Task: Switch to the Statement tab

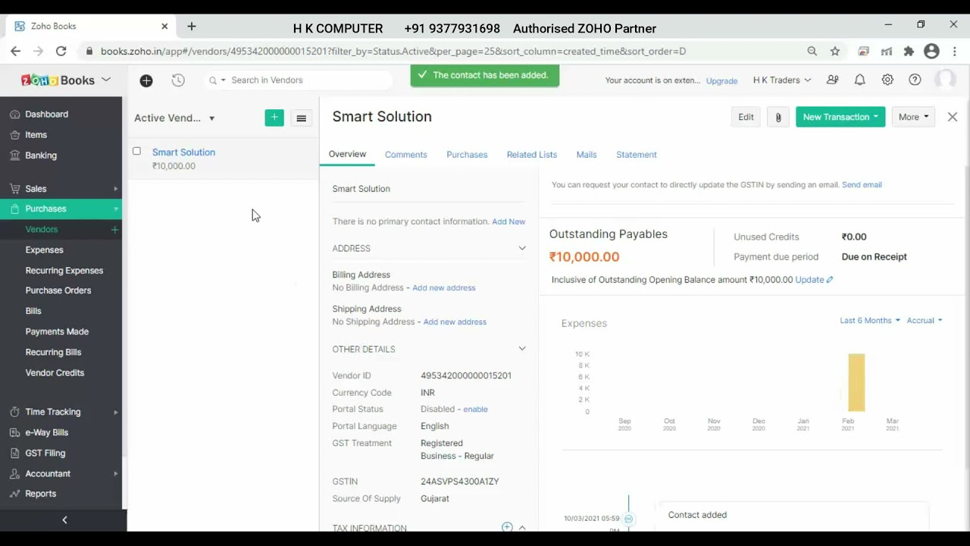Action: (637, 155)
